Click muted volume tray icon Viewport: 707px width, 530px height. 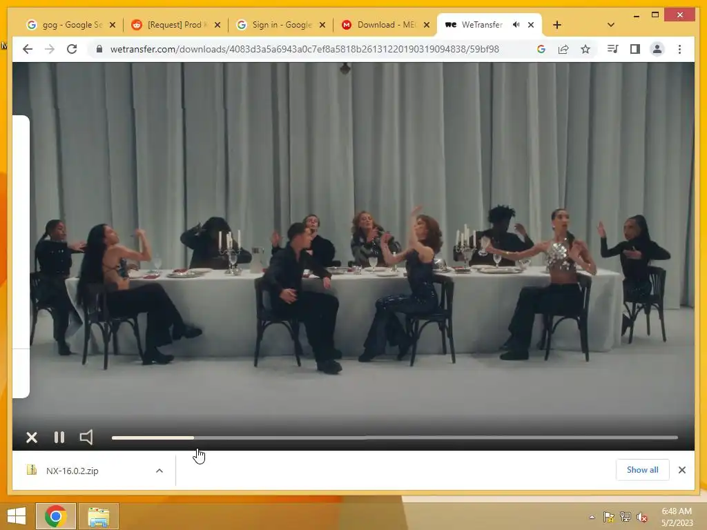click(641, 517)
